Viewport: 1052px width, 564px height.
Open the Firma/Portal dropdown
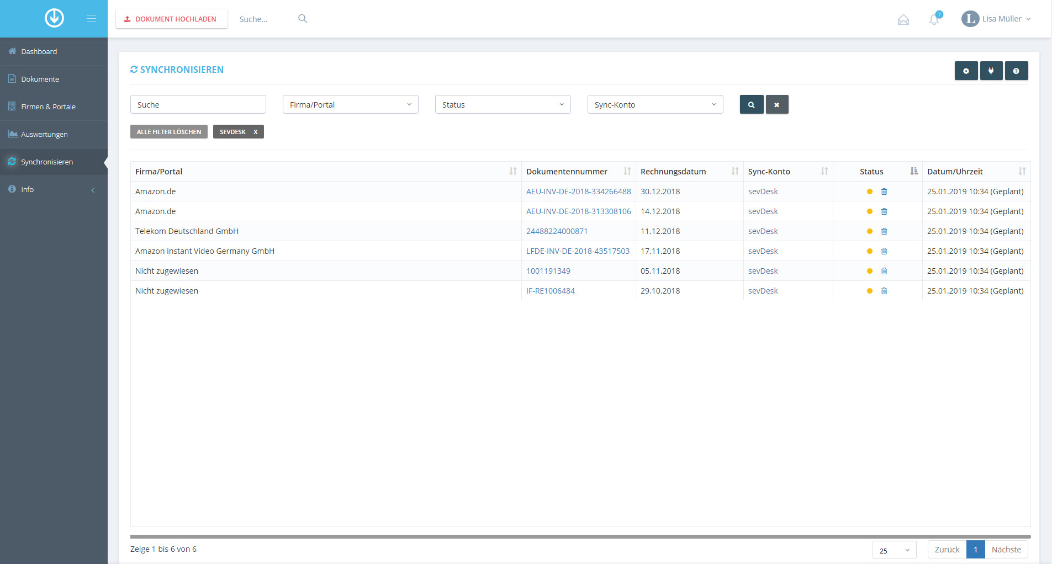[x=351, y=104]
